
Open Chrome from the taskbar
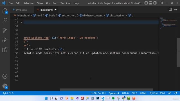[123, 98]
